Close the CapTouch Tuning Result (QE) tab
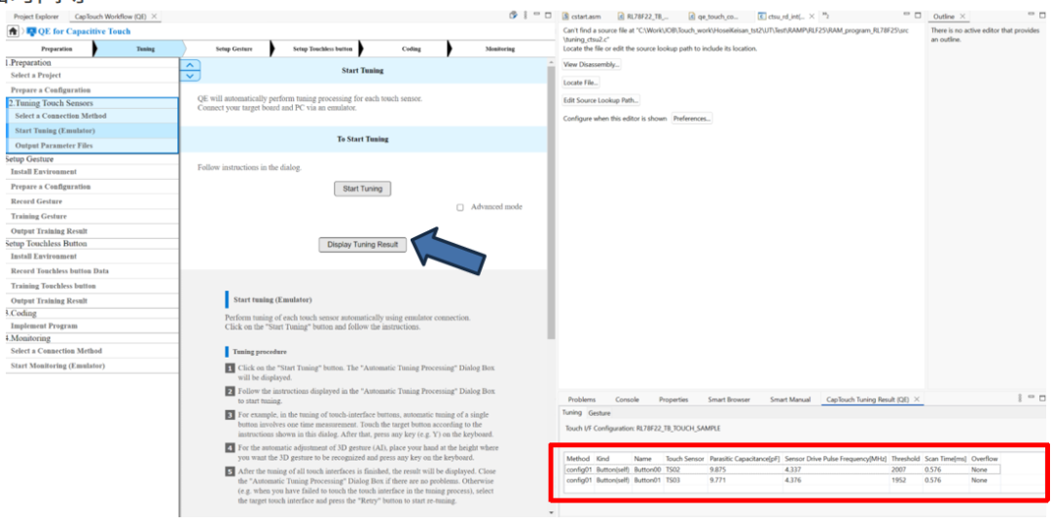The width and height of the screenshot is (1051, 522). coord(917,399)
